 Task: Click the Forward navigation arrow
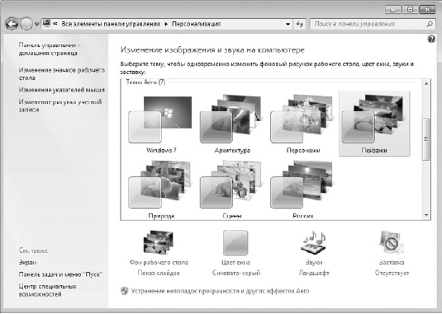coord(26,24)
